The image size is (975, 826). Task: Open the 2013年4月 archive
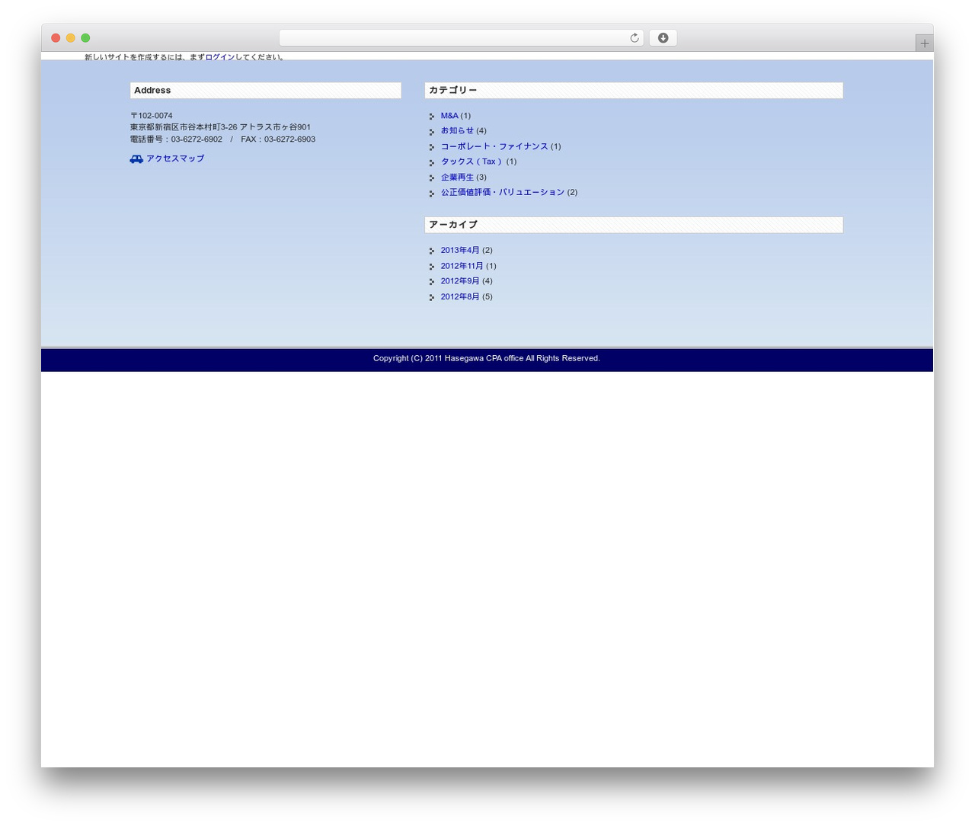click(x=460, y=251)
